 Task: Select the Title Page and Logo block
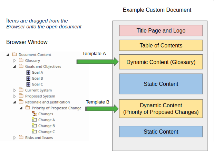(160, 31)
